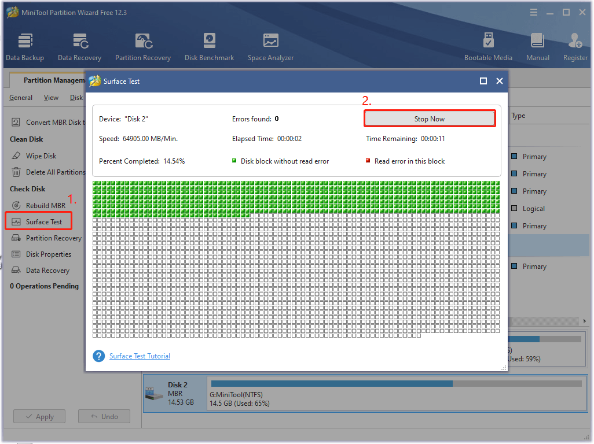Open the hamburger menu in title bar

(x=533, y=13)
